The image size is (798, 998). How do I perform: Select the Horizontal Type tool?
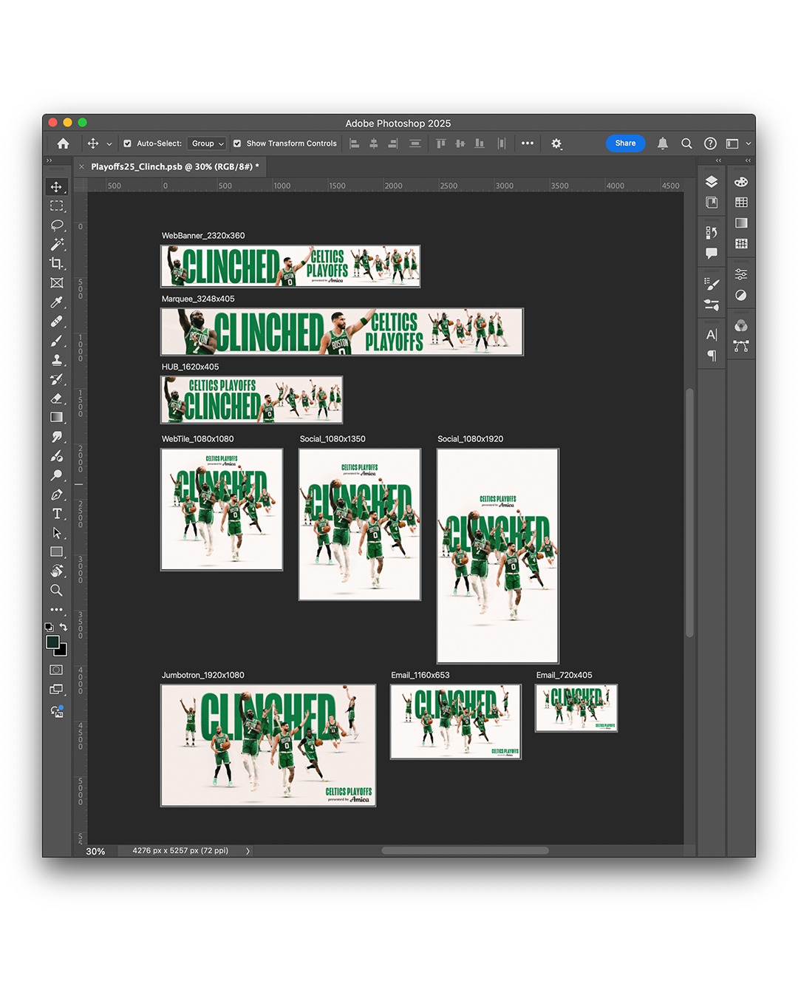click(56, 514)
